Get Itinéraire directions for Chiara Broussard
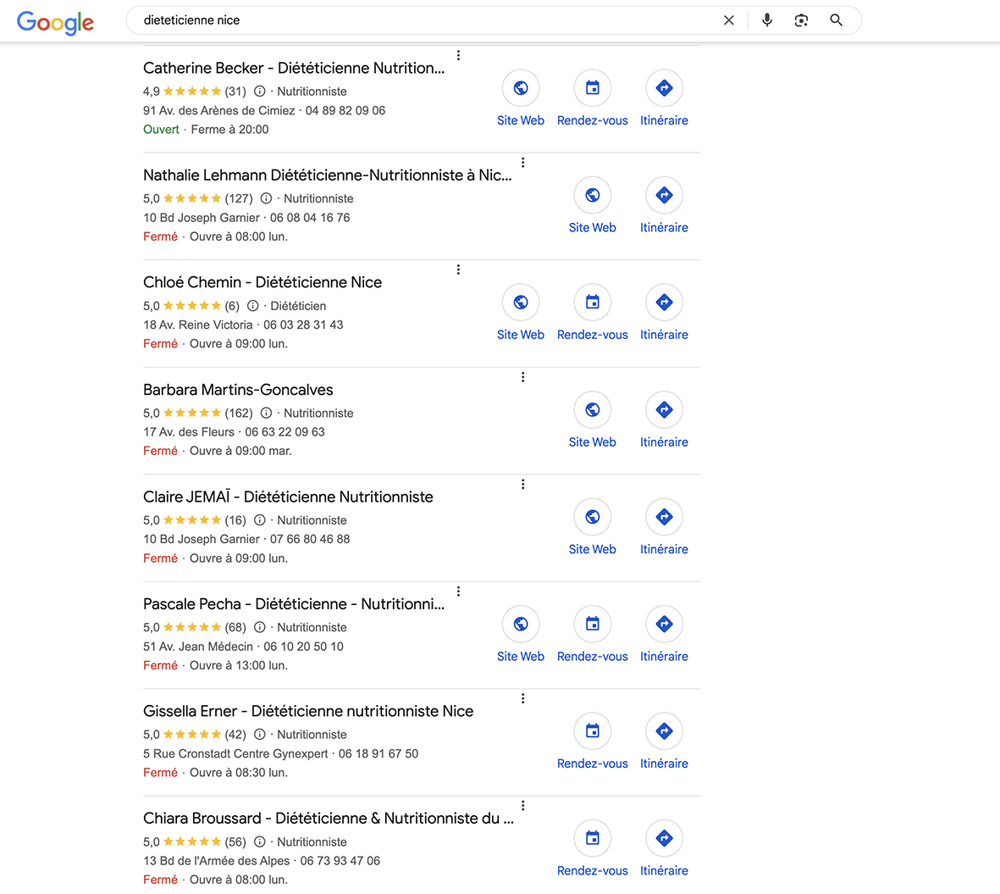 664,838
